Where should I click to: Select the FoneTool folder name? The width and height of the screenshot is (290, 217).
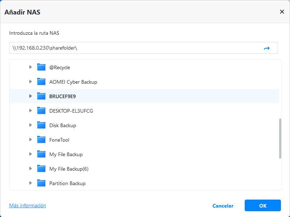59,140
